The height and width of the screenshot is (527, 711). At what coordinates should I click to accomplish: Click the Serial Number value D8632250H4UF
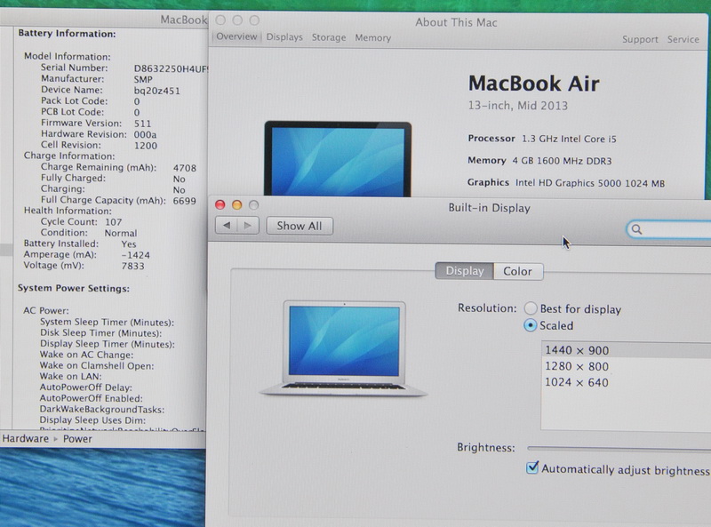[x=171, y=69]
